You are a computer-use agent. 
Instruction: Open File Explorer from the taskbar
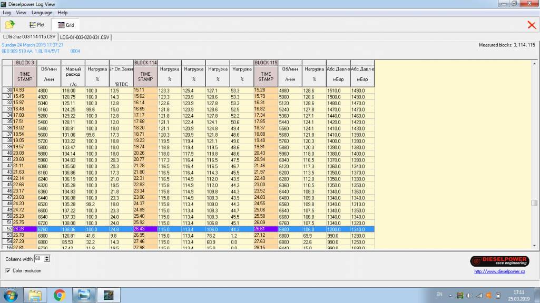tap(35, 295)
